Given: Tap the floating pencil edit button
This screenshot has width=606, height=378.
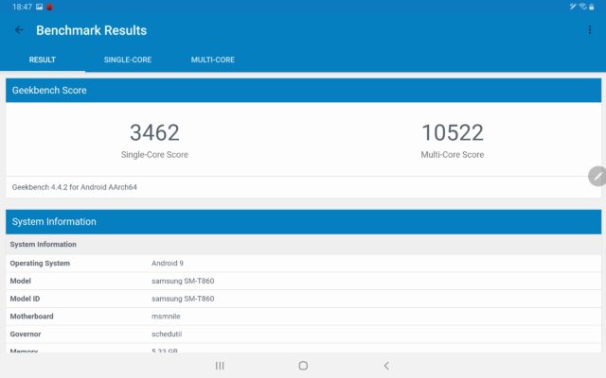Looking at the screenshot, I should pyautogui.click(x=597, y=177).
